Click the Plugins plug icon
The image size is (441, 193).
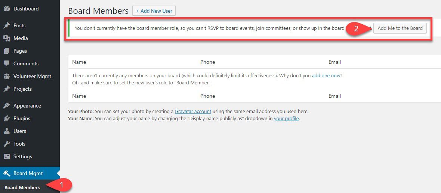tap(6, 118)
